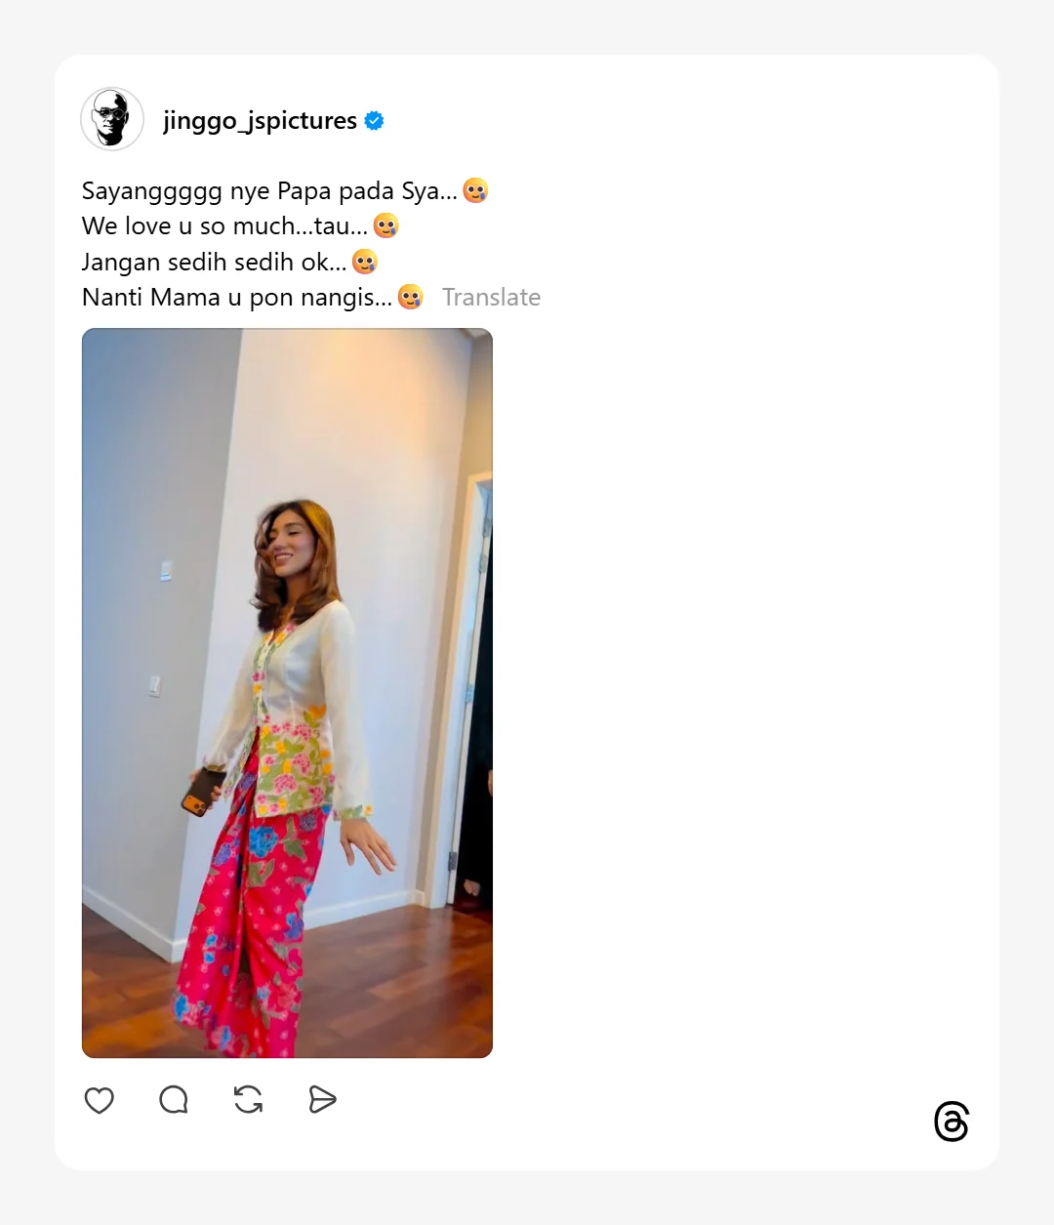Click the text 'We love u so much...tau...'

(224, 225)
